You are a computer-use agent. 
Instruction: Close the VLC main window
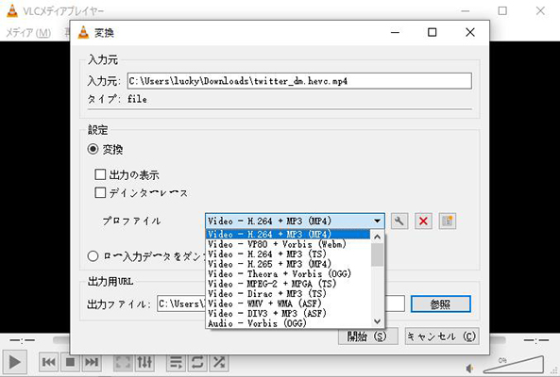(x=540, y=11)
